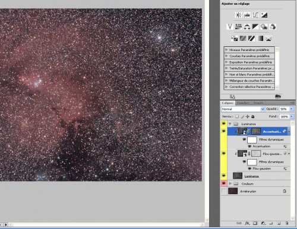Add a Brightness/Contrast adjustment
Image resolution: width=297 pixels, height=229 pixels.
click(x=238, y=15)
